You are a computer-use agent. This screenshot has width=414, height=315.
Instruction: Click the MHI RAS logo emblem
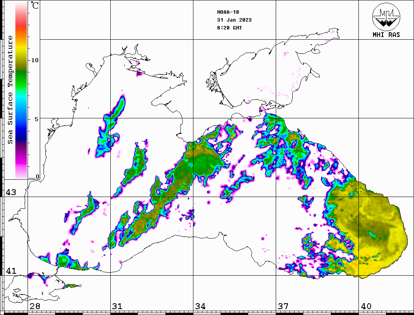[x=386, y=17]
